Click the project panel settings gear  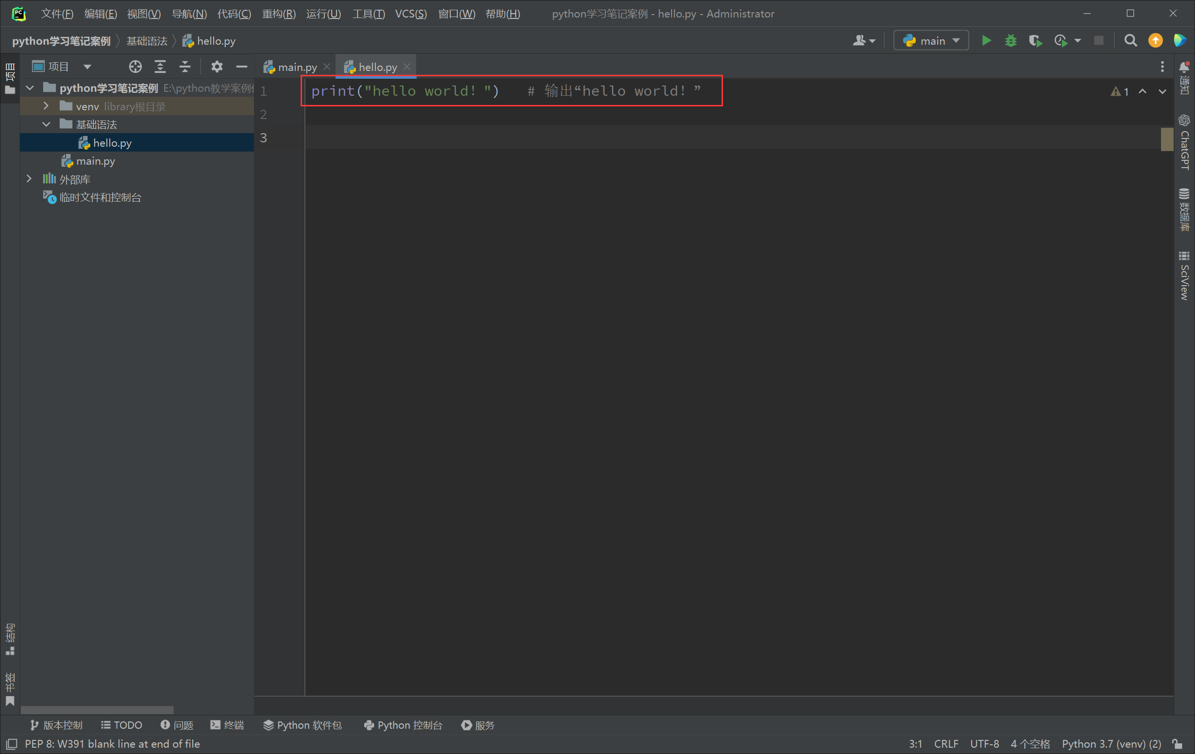(217, 67)
